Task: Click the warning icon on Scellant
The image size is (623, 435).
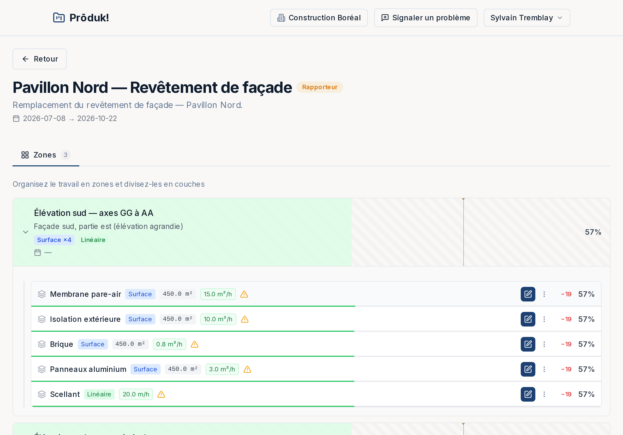Action: 161,394
